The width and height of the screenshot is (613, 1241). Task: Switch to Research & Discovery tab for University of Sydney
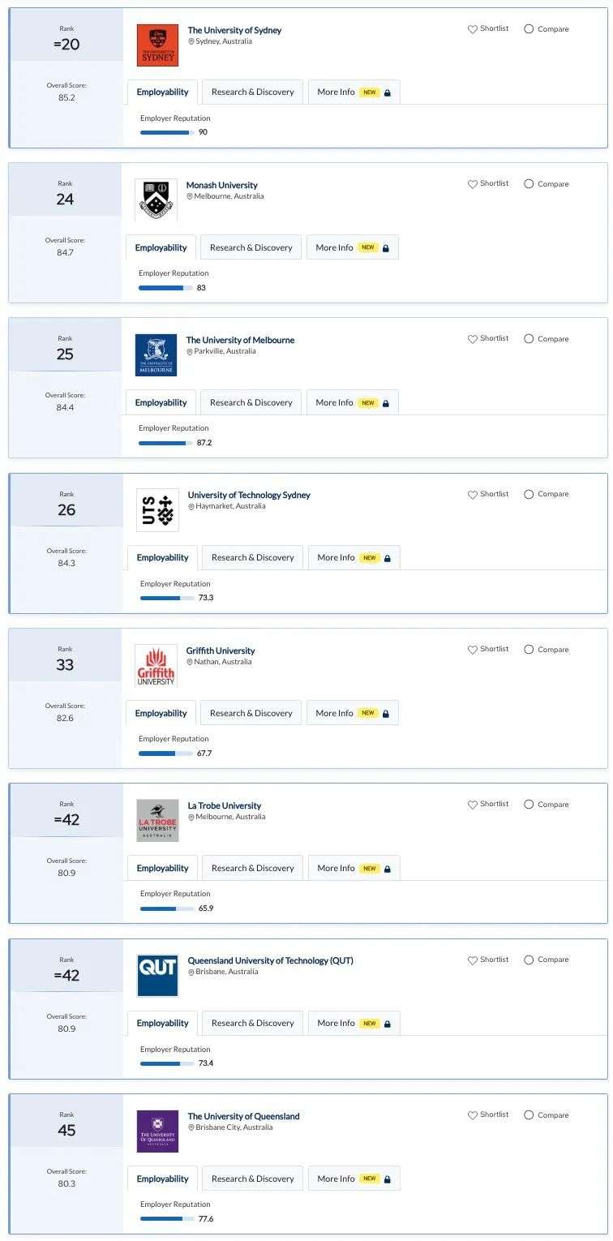click(x=253, y=92)
